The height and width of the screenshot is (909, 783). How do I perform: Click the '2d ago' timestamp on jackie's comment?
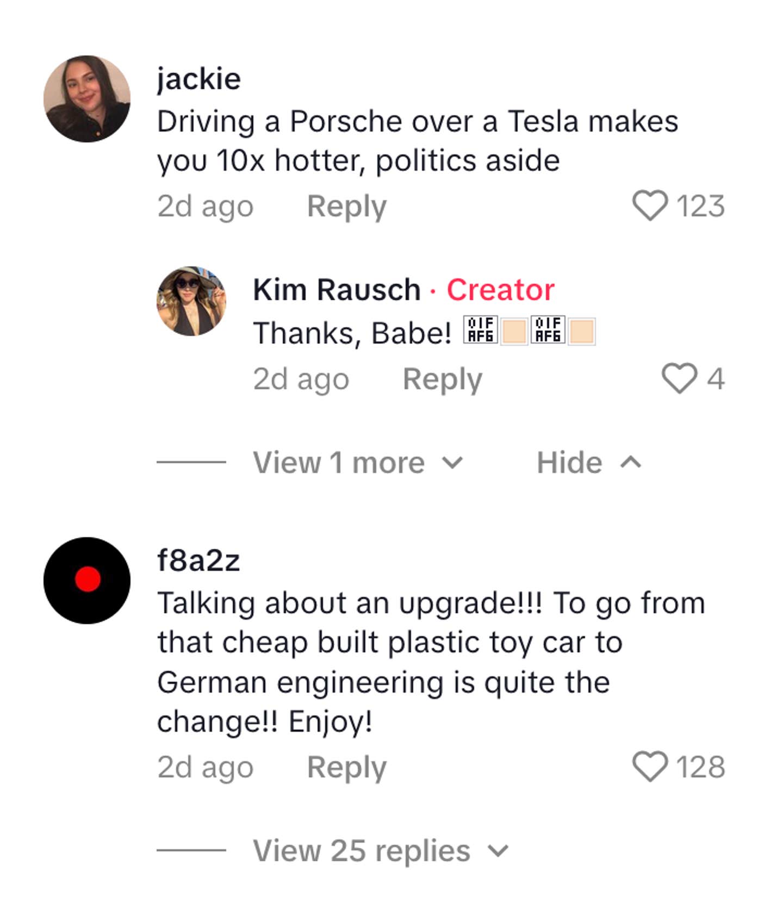[x=204, y=206]
